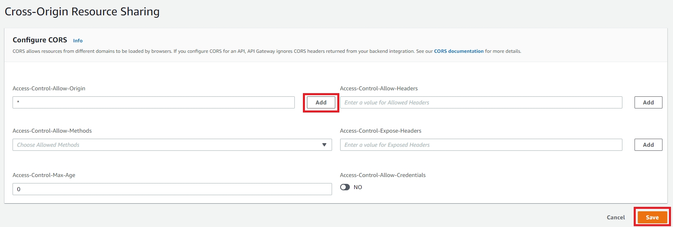Enable the Access-Control-Allow-Credentials toggle
Viewport: 673px width, 227px height.
pos(345,187)
